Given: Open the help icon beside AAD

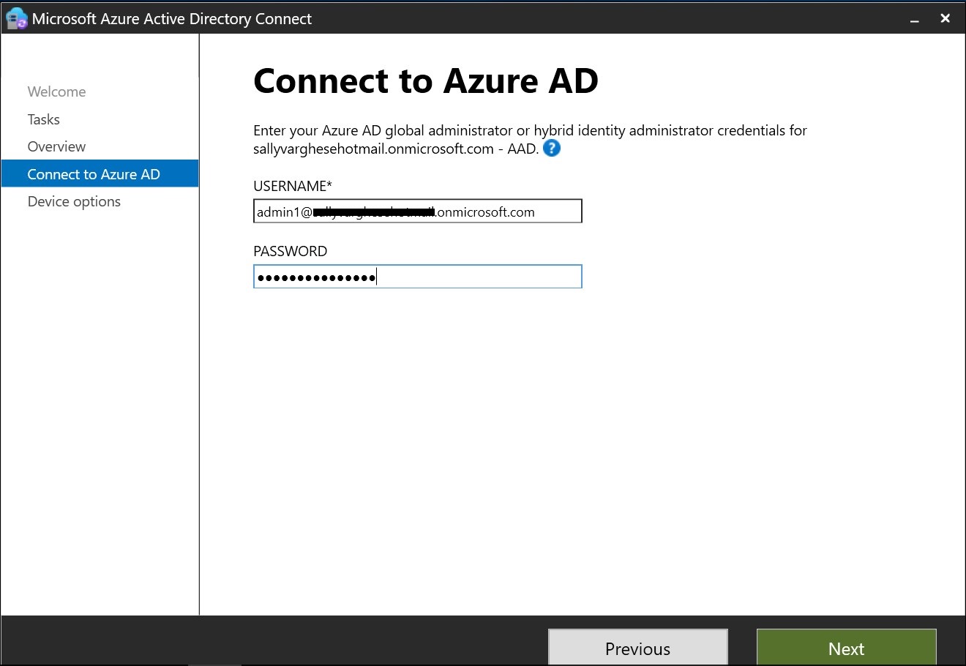Looking at the screenshot, I should pos(552,149).
